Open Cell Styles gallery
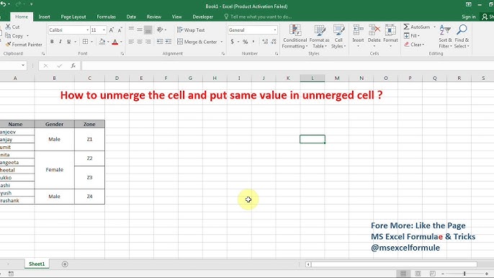Viewport: 494px width, 278px height. tap(338, 37)
